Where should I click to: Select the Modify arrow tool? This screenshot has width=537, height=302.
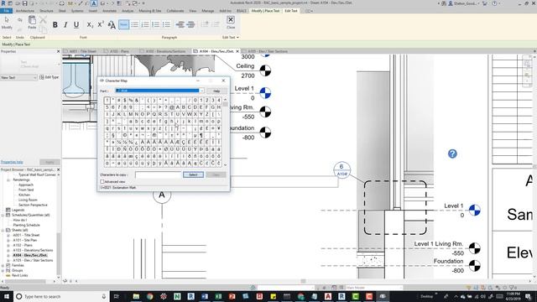7,23
